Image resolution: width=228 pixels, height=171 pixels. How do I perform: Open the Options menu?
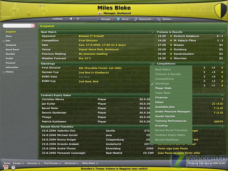click(x=165, y=19)
